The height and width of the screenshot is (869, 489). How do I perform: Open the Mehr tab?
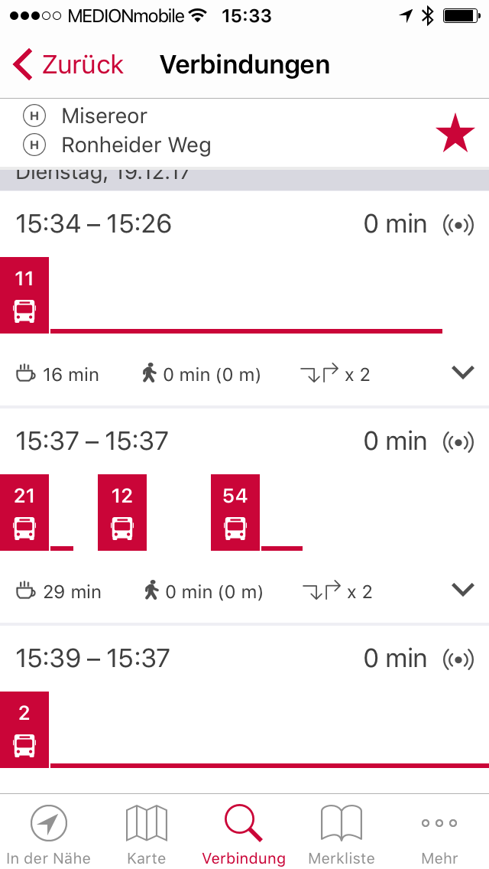(439, 834)
